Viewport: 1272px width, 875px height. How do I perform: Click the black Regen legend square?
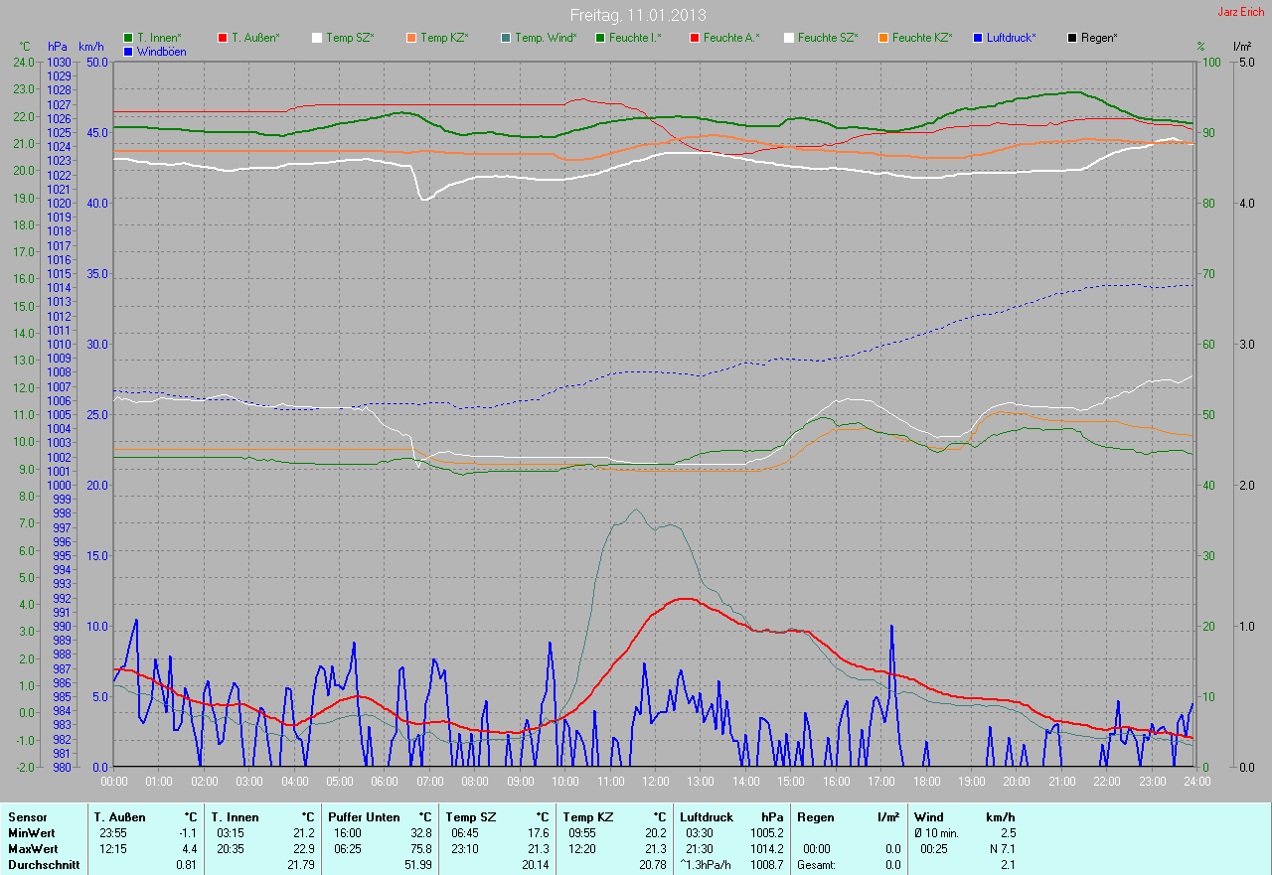click(x=1072, y=38)
